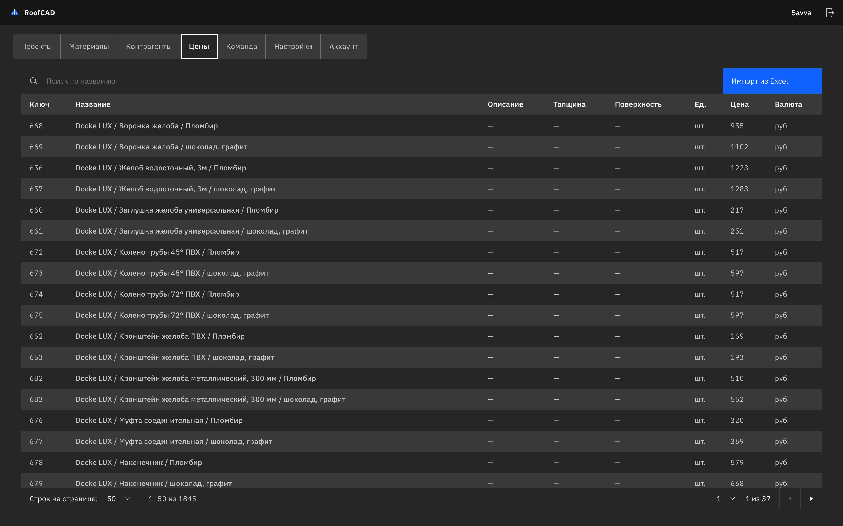Click price cell 1223
This screenshot has height=526, width=843.
tap(739, 168)
